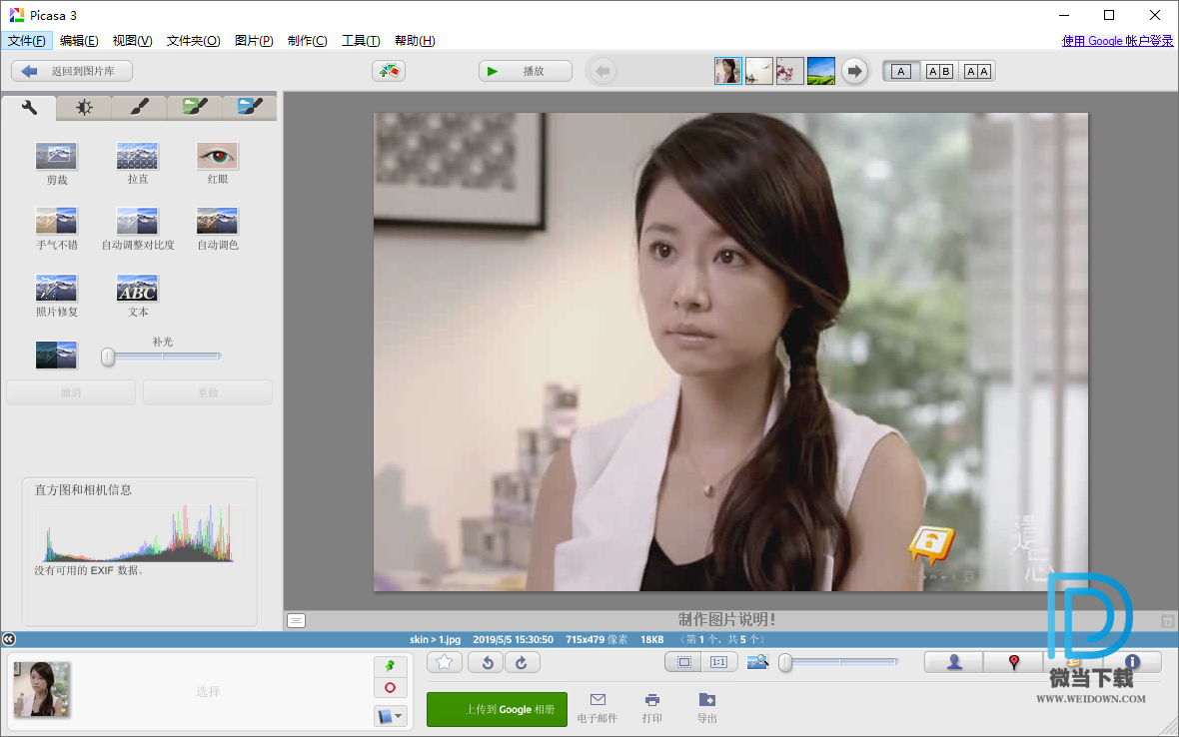This screenshot has height=737, width=1179.
Task: Start slideshow with 播放 button
Action: (525, 71)
